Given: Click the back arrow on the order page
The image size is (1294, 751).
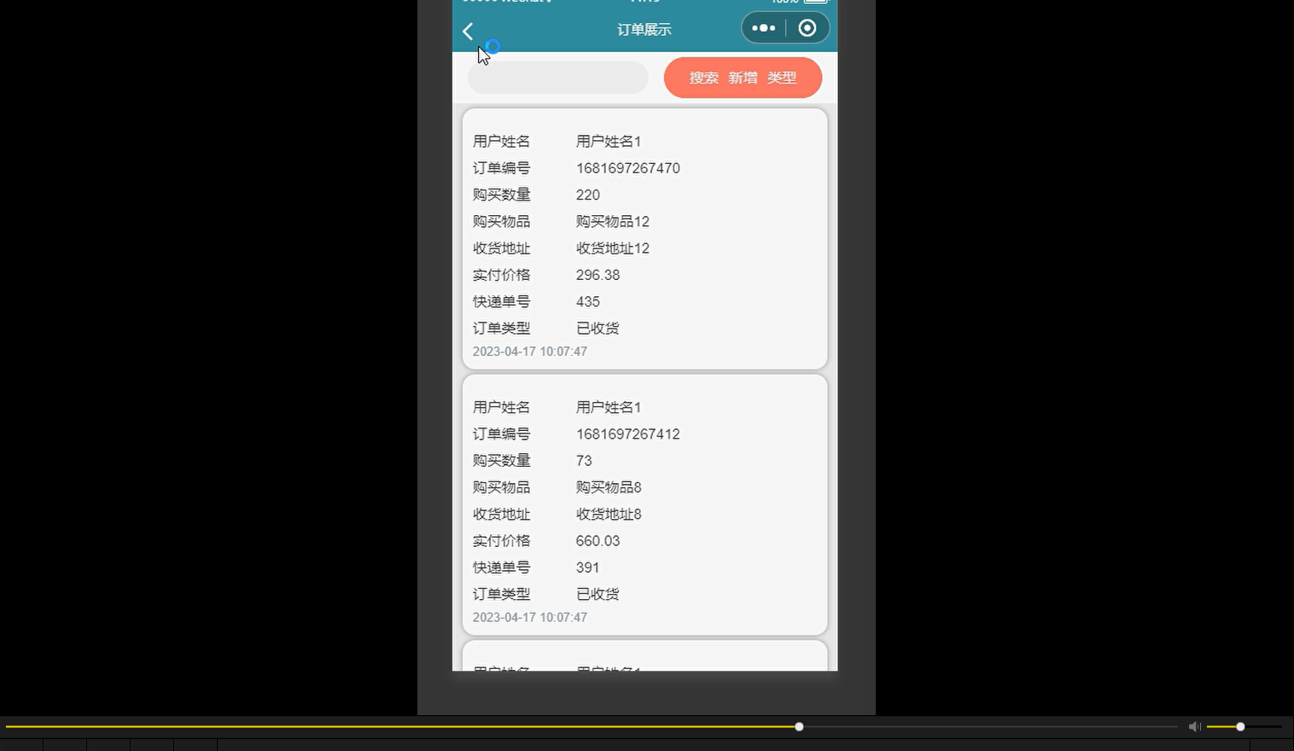Looking at the screenshot, I should click(x=467, y=31).
